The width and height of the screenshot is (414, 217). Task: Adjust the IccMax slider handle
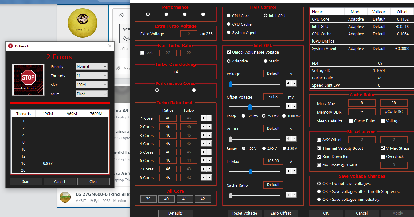pyautogui.click(x=250, y=171)
